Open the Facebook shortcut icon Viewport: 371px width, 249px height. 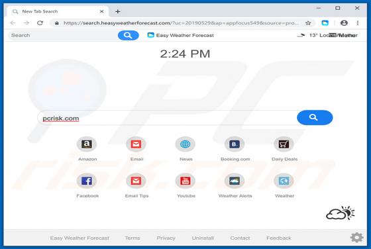pyautogui.click(x=87, y=181)
